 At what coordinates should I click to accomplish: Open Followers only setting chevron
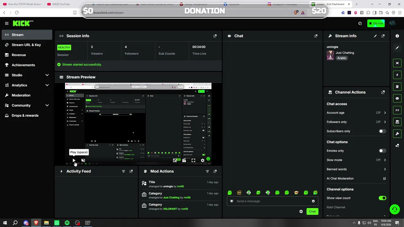385,122
